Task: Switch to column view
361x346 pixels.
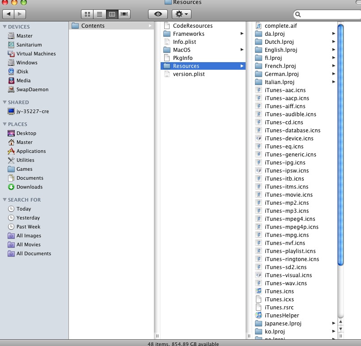Action: (112, 14)
